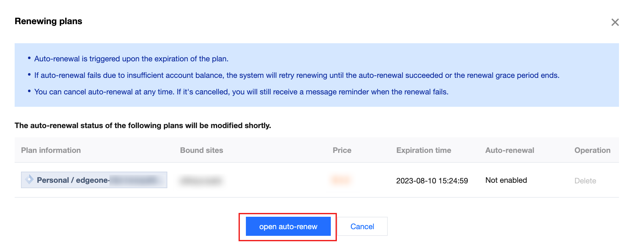
Task: Click the Expiration time column header
Action: click(x=423, y=150)
